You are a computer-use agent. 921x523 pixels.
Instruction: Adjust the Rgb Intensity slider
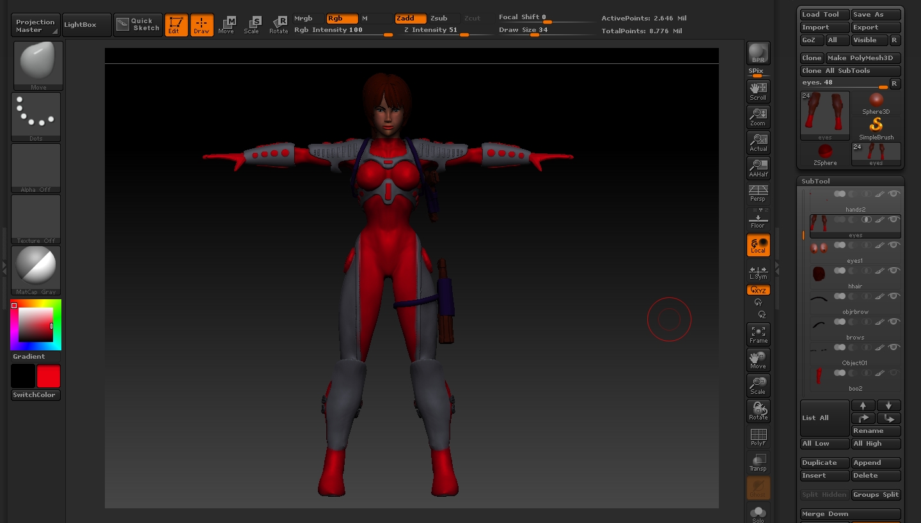(x=343, y=30)
